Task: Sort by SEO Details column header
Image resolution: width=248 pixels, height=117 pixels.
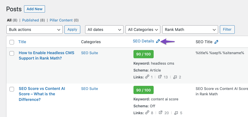Action: (x=143, y=41)
